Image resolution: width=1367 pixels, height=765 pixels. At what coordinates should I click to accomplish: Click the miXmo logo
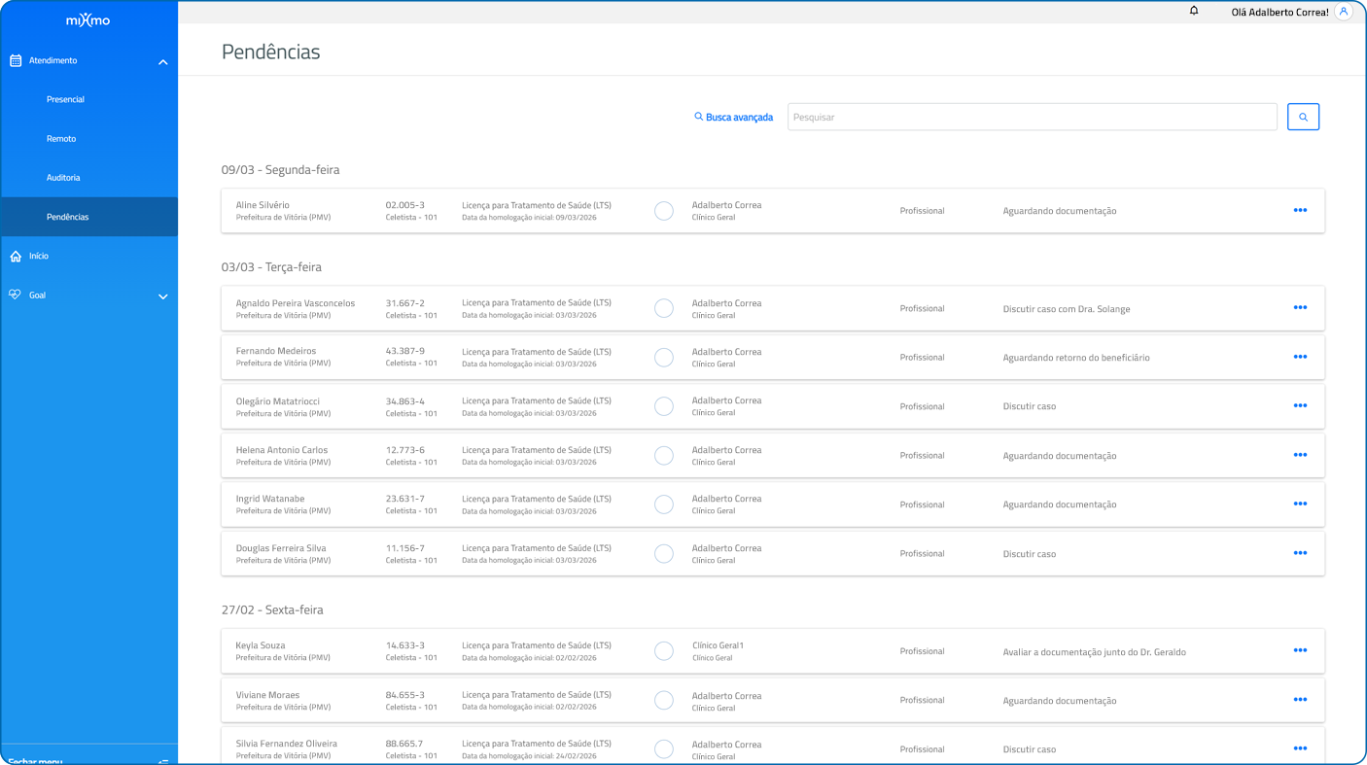88,20
